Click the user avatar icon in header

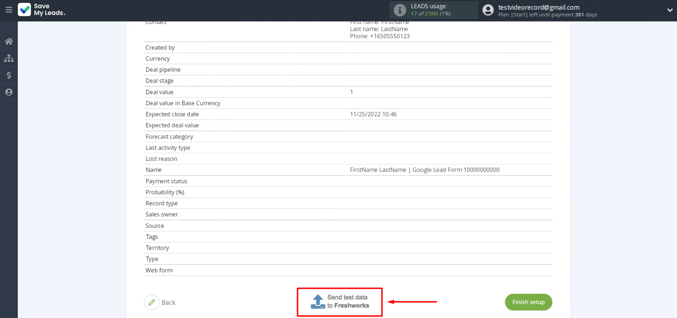(x=488, y=10)
